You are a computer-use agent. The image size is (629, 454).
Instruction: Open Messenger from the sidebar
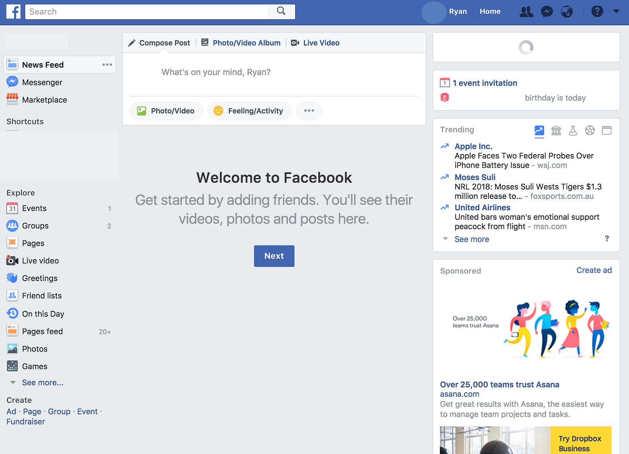pyautogui.click(x=42, y=82)
